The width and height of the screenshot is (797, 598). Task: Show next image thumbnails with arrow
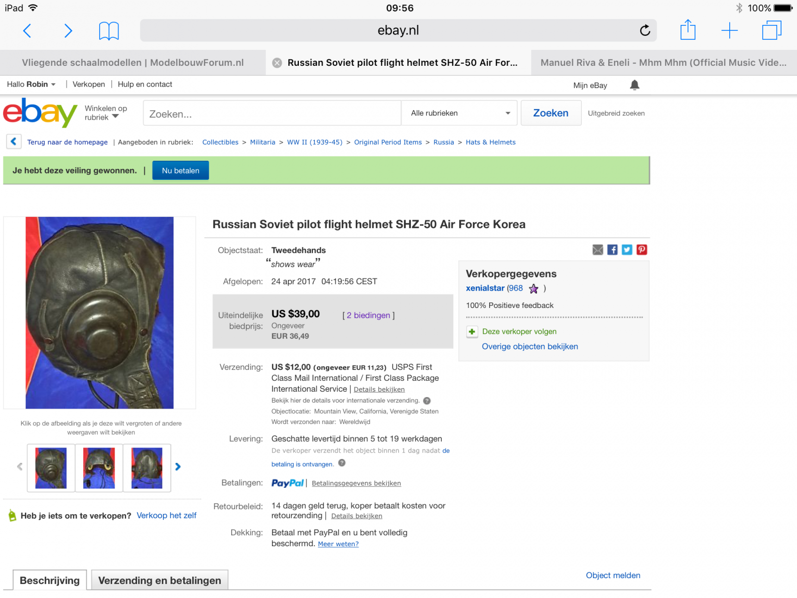pos(178,467)
